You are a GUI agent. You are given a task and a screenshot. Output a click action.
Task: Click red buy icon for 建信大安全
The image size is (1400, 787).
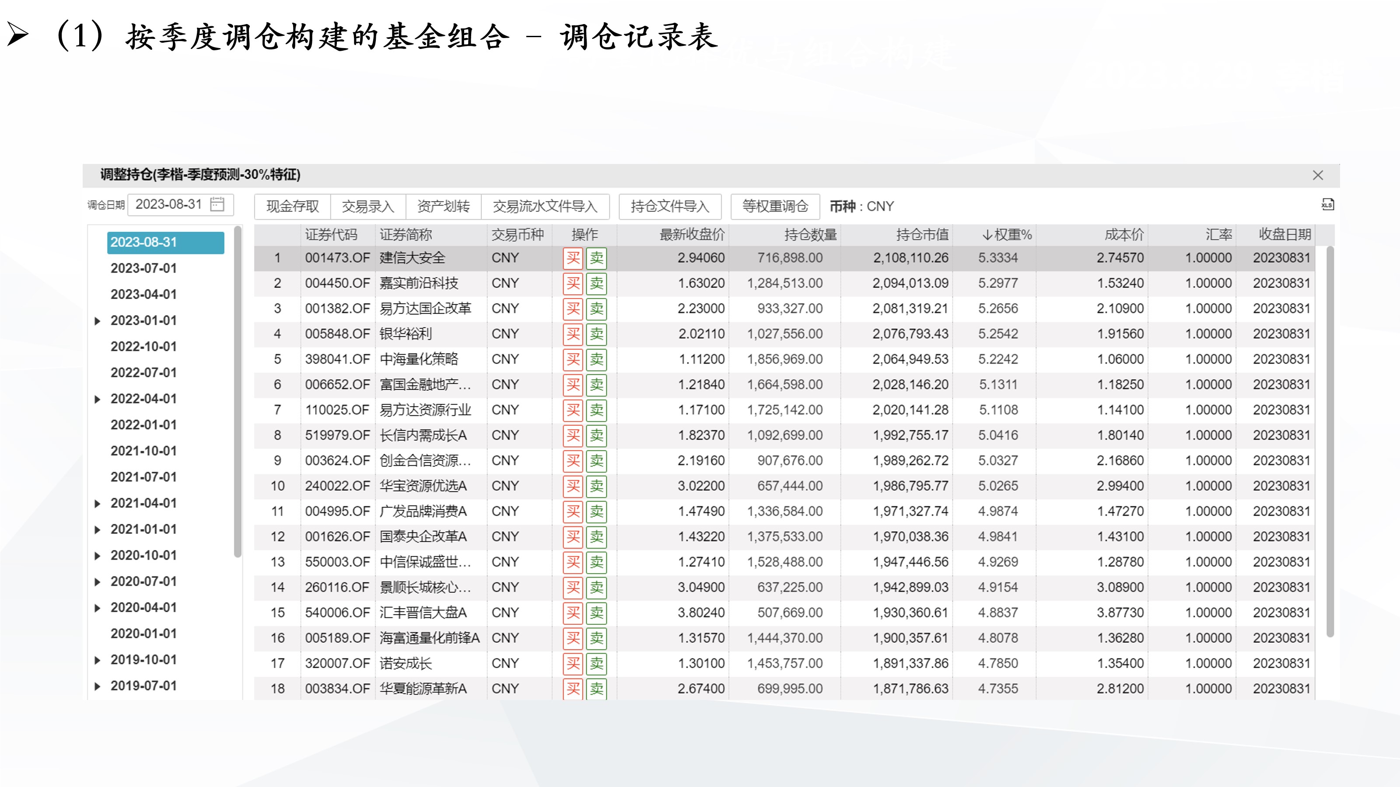click(x=573, y=258)
